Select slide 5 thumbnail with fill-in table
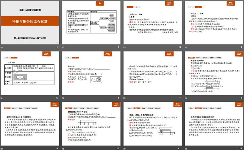 (30, 73)
